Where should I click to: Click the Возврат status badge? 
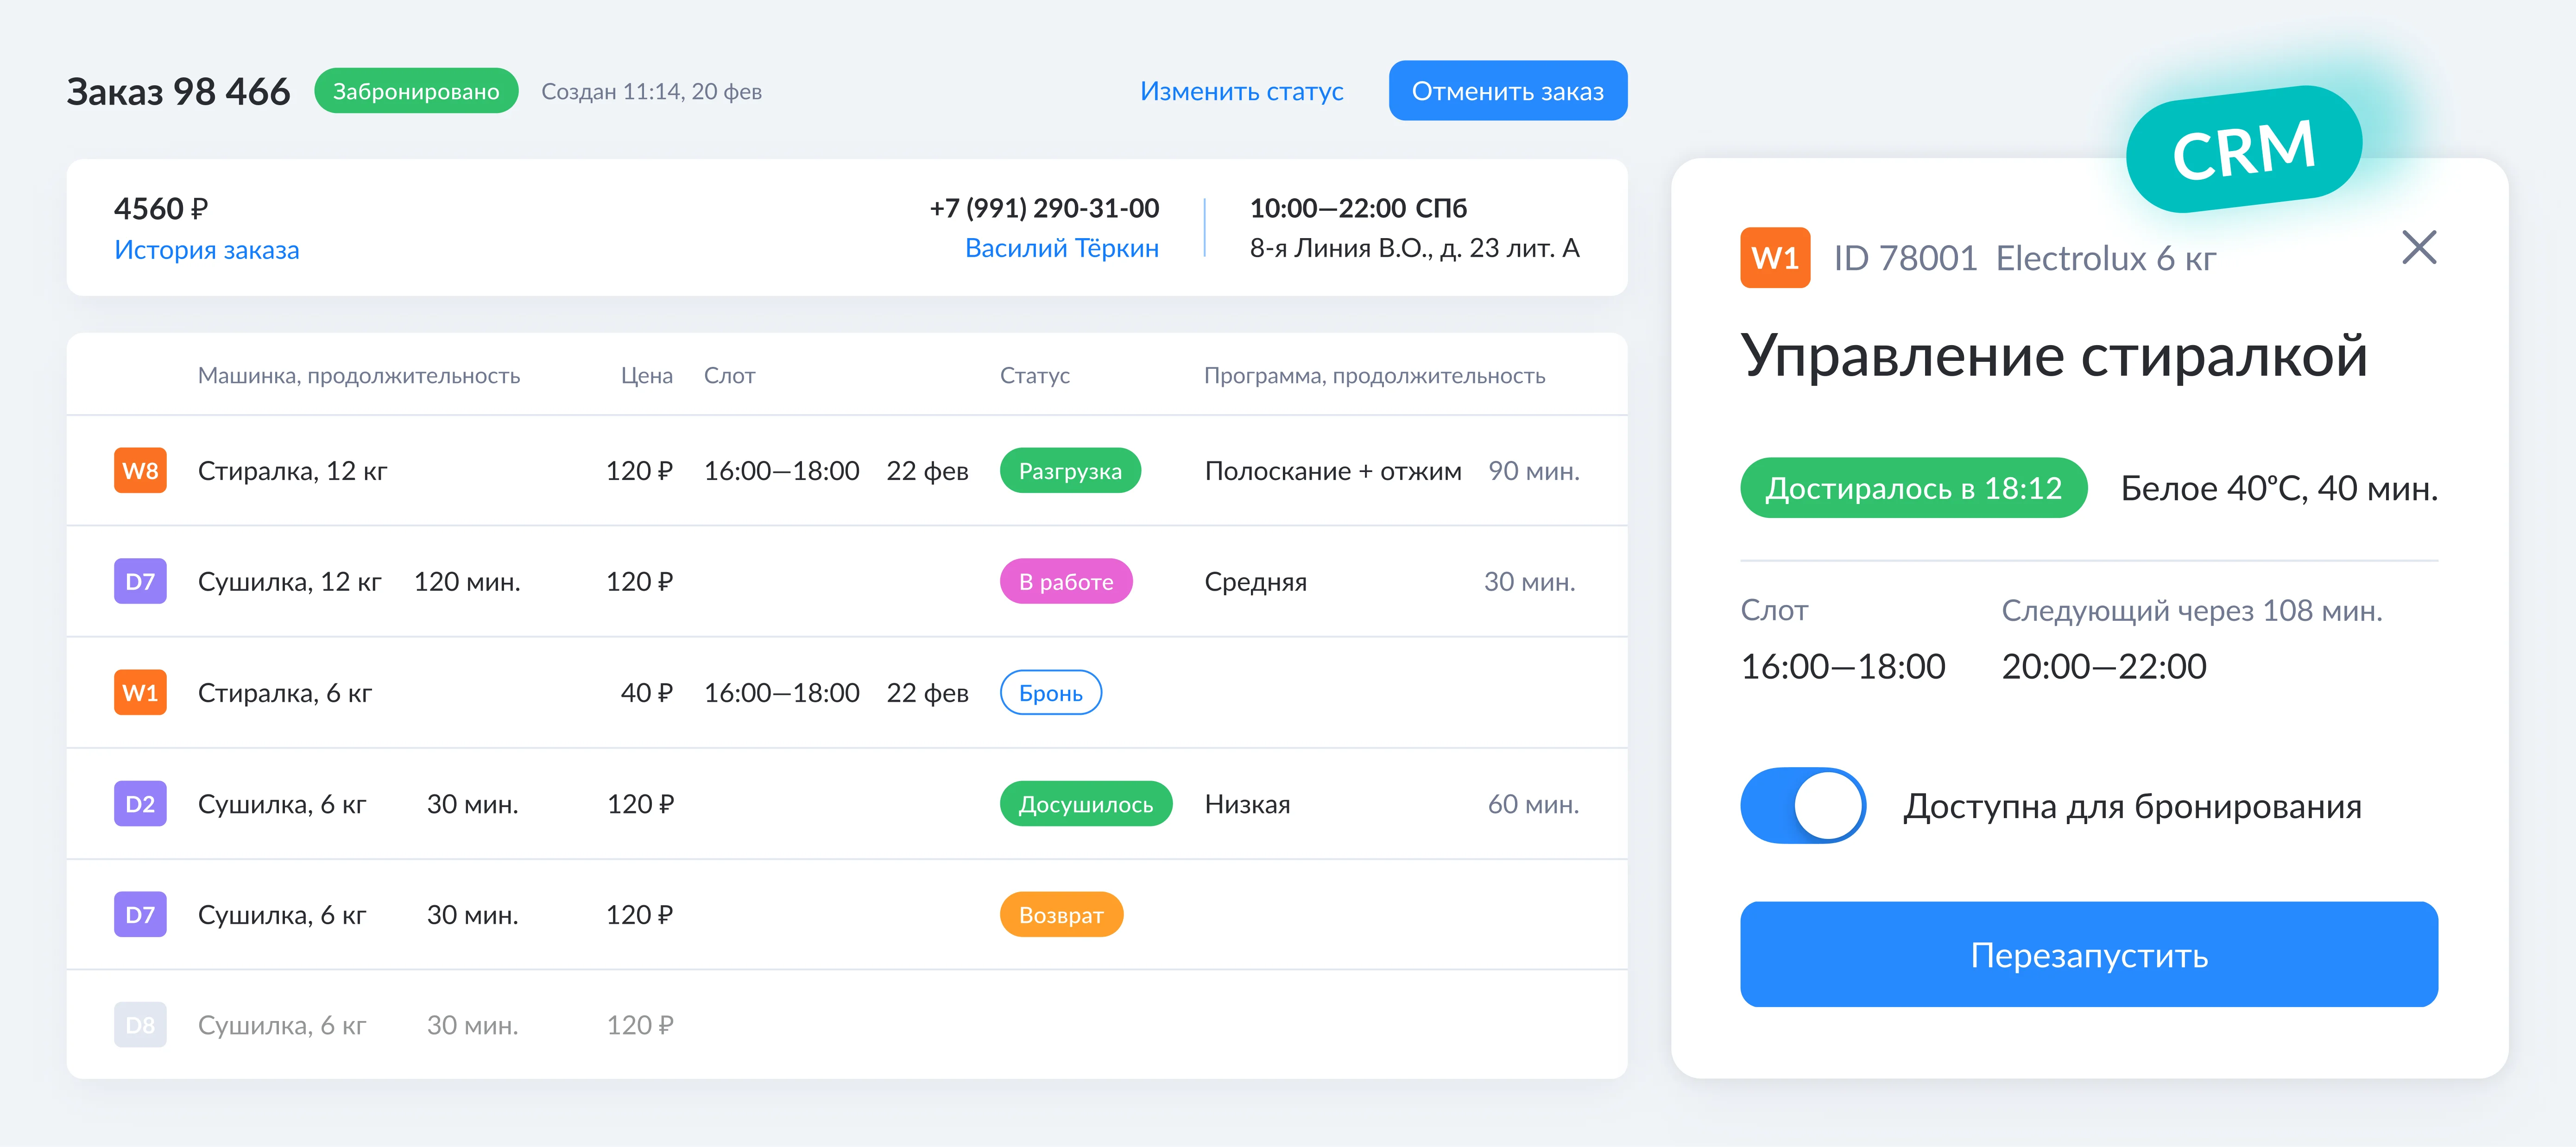coord(1061,915)
